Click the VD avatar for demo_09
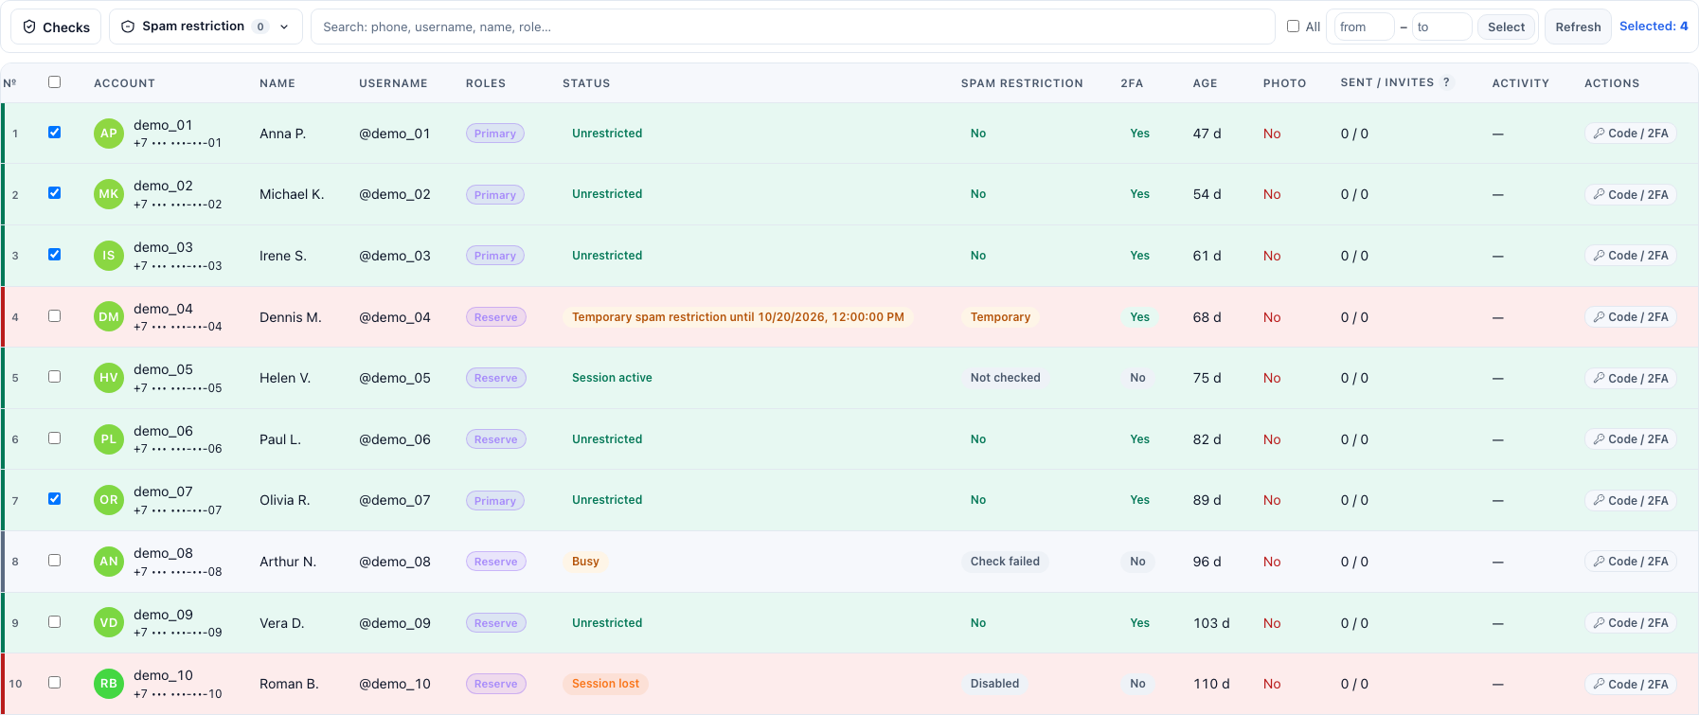Viewport: 1699px width, 715px height. (109, 623)
